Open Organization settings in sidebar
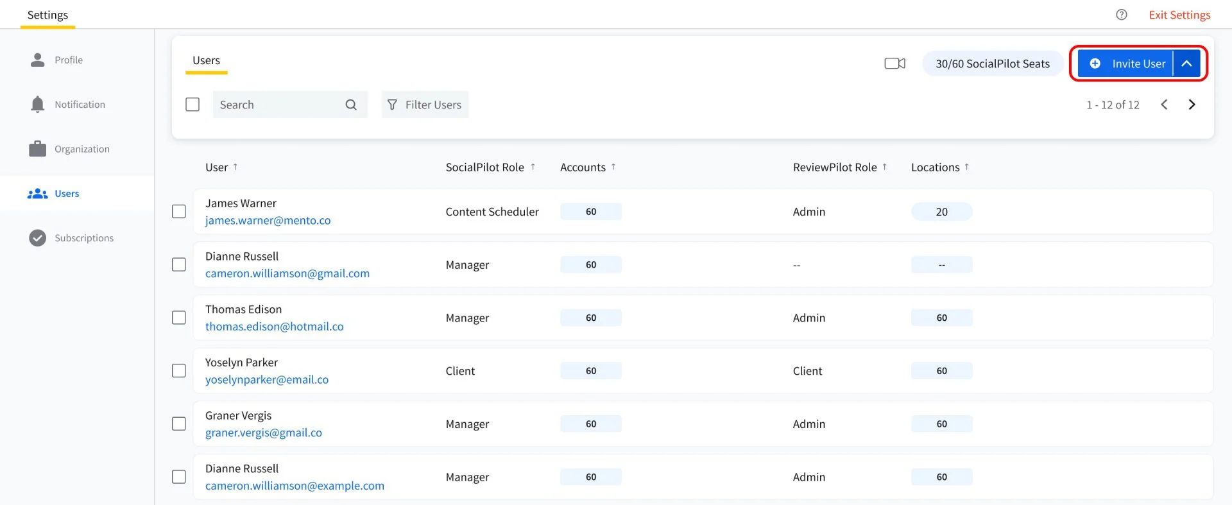 (x=82, y=149)
